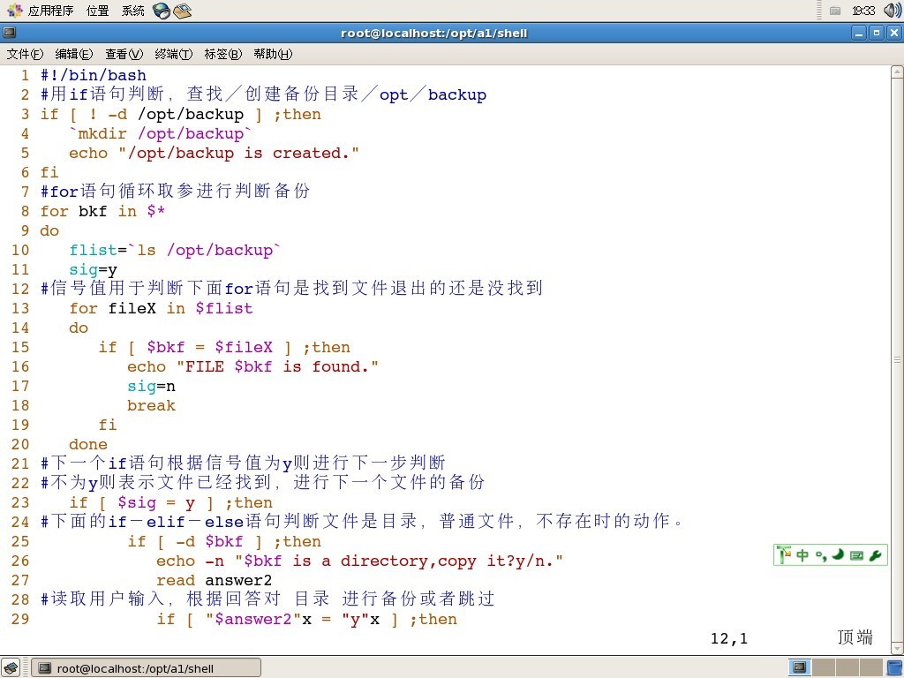Toggle the half-moon half/full width icon
Screen dimensions: 904x678
coord(839,554)
